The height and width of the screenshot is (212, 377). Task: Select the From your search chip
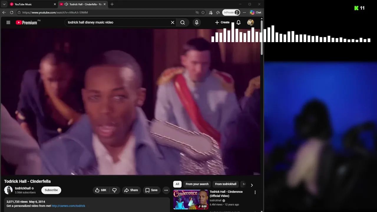[197, 184]
